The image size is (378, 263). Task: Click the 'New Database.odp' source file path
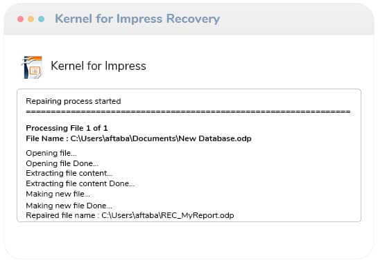(161, 138)
